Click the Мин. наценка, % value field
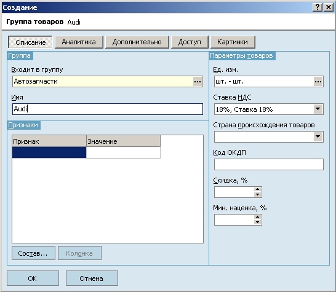The image size is (336, 292). point(234,219)
